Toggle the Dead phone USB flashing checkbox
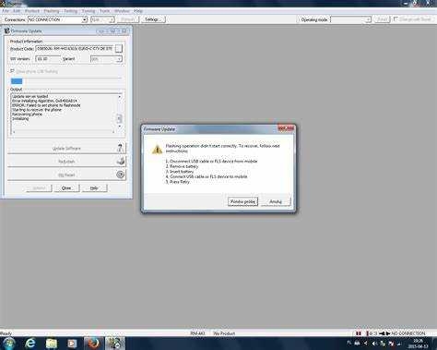The image size is (437, 350). pos(12,71)
